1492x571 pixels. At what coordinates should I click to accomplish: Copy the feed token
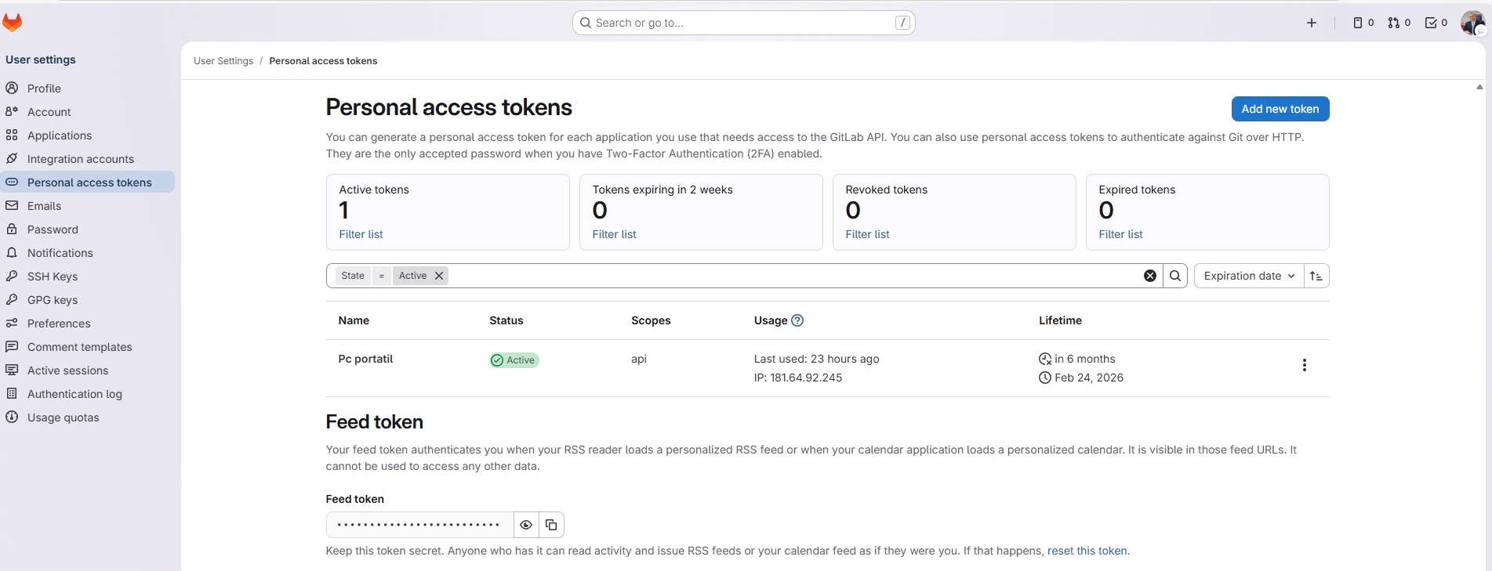coord(551,525)
